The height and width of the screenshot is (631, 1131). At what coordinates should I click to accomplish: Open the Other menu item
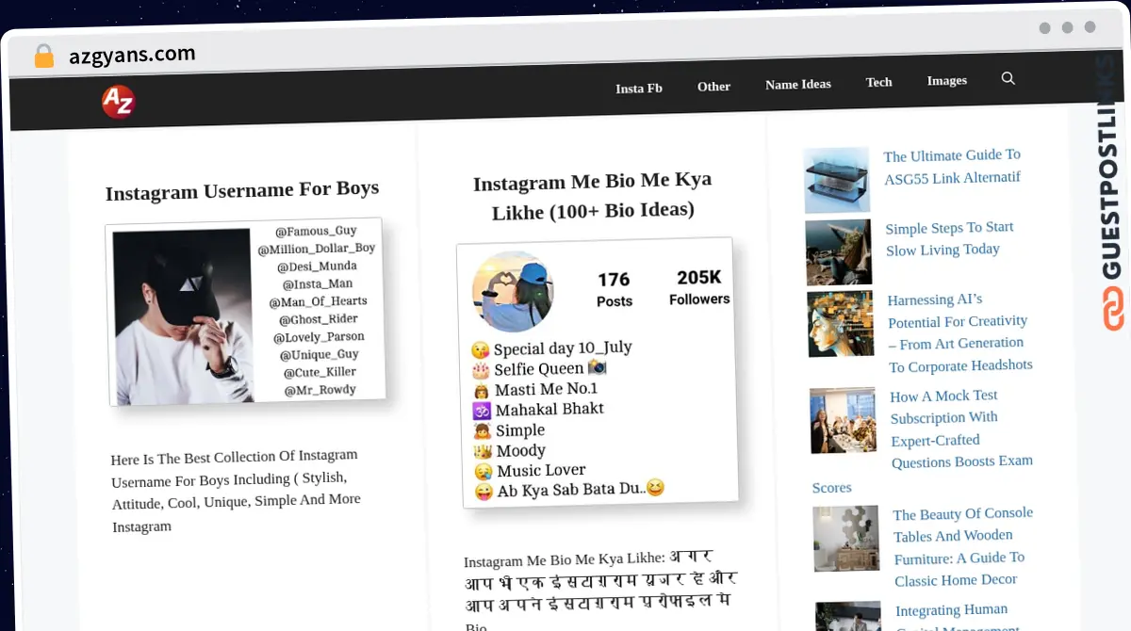[713, 86]
